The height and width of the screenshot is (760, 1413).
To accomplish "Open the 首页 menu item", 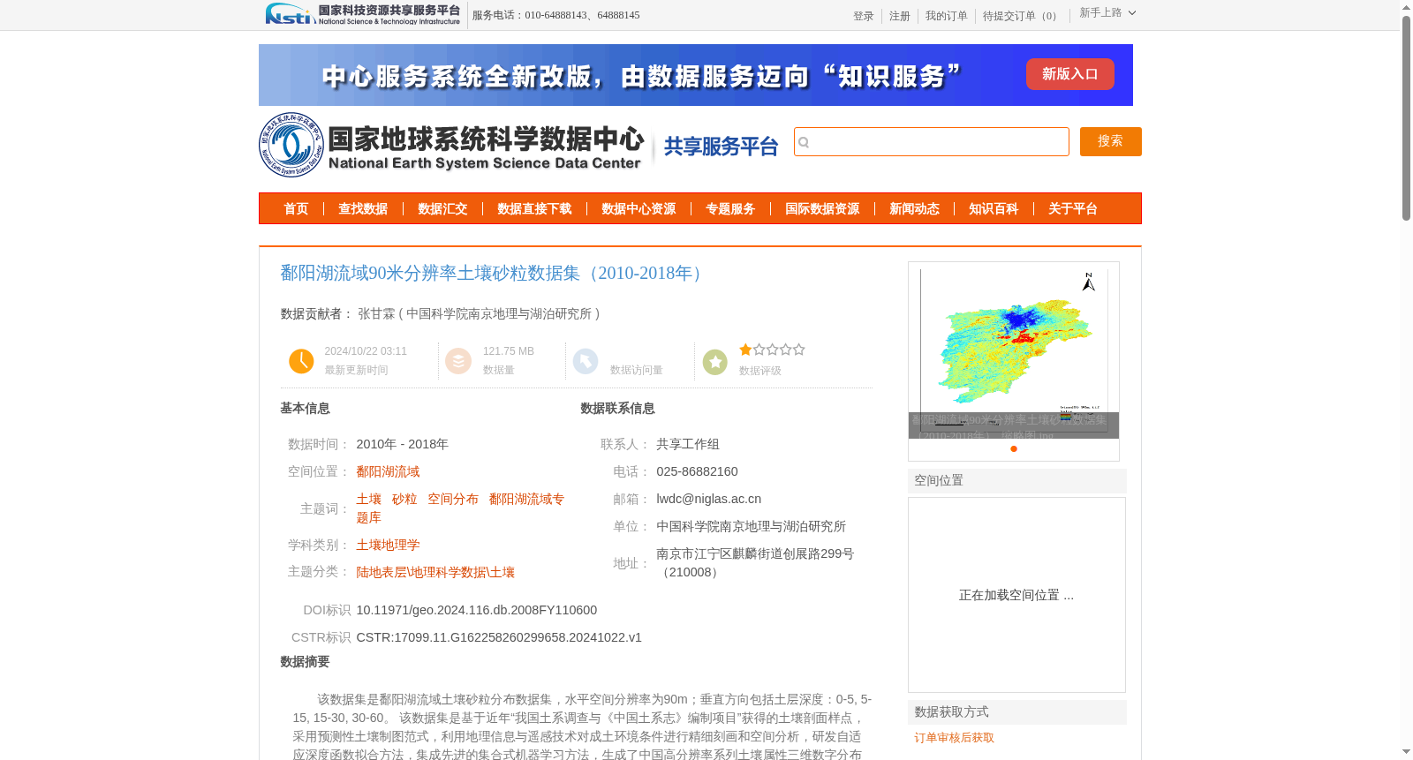I will pos(296,209).
